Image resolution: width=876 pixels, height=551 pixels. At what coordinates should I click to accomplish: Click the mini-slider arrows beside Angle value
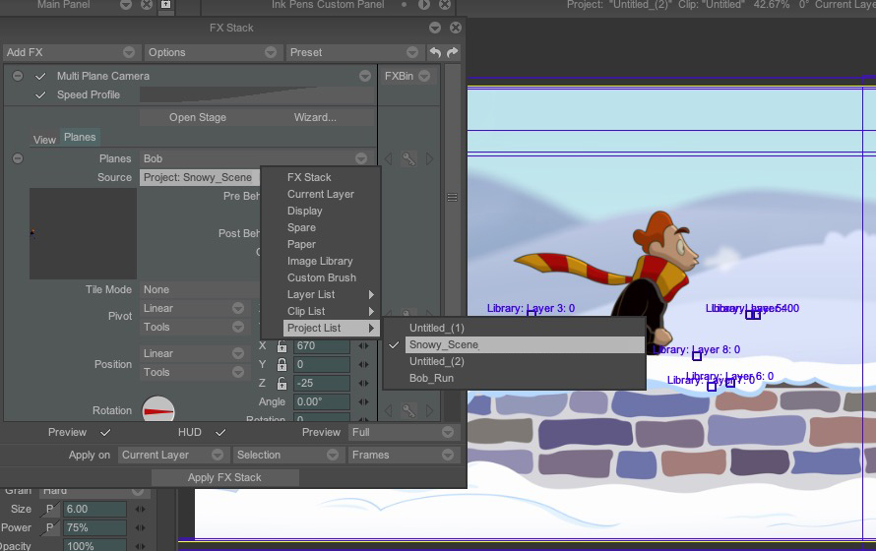pos(364,402)
